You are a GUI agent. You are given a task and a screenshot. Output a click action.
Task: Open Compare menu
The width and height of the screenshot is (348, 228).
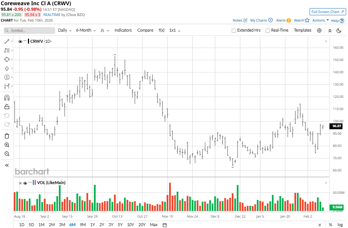[x=145, y=30]
